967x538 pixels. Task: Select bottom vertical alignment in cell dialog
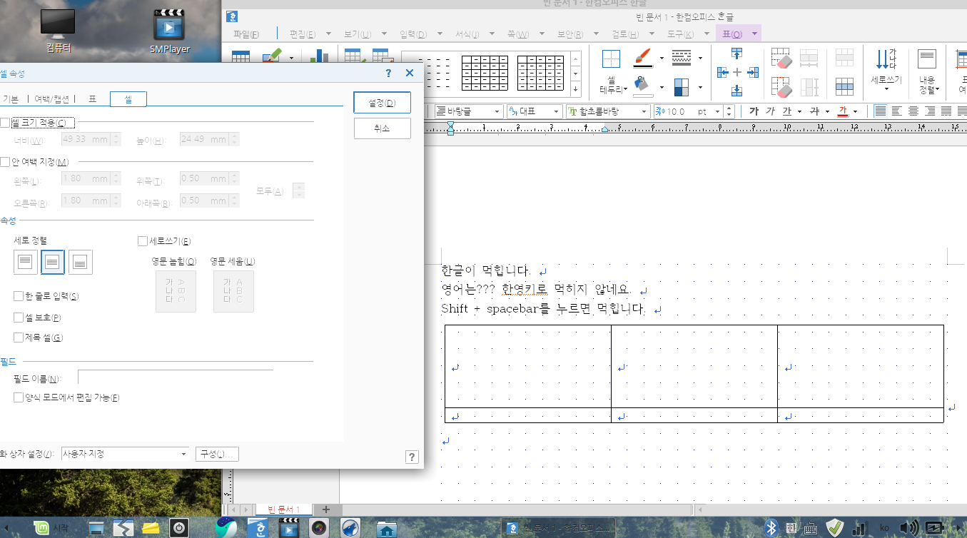coord(80,263)
